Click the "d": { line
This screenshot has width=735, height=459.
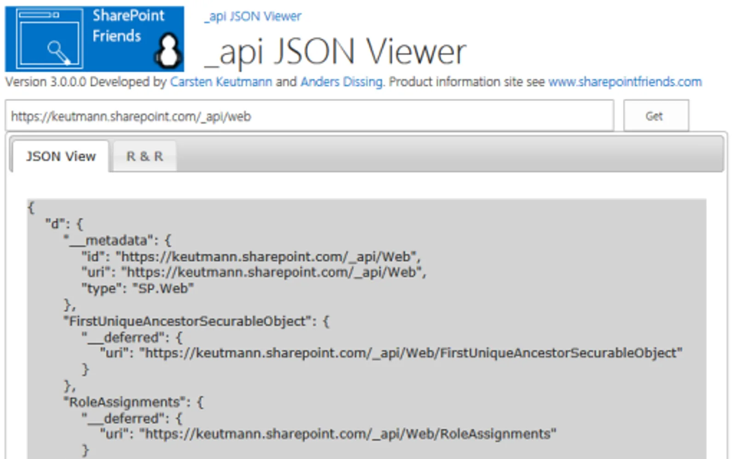point(64,224)
